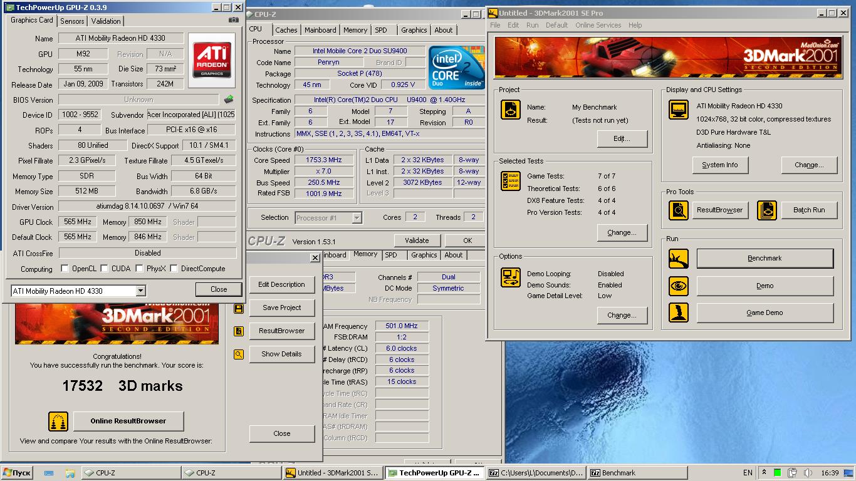Click the Show Details magnifier icon
The width and height of the screenshot is (856, 481).
[x=238, y=354]
